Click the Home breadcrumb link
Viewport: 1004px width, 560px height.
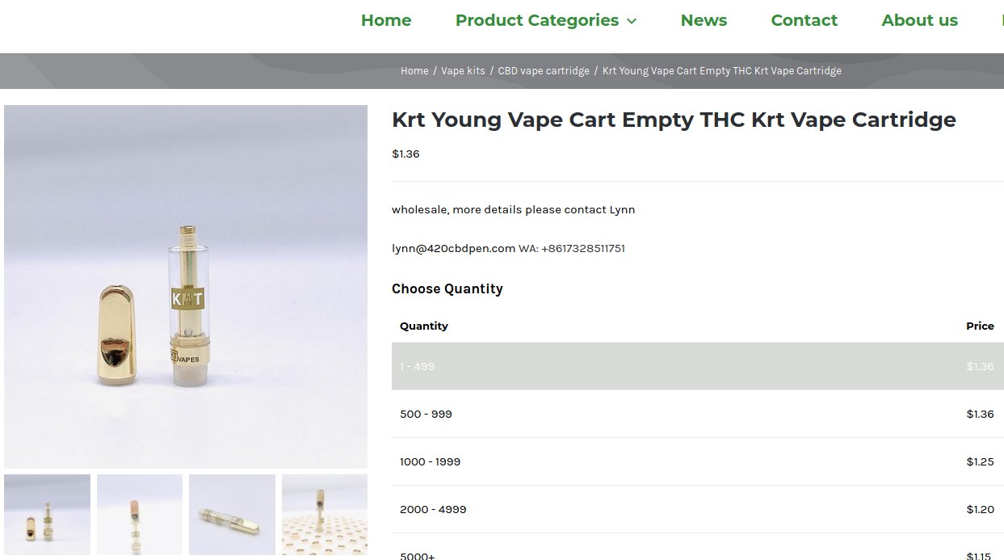point(414,70)
